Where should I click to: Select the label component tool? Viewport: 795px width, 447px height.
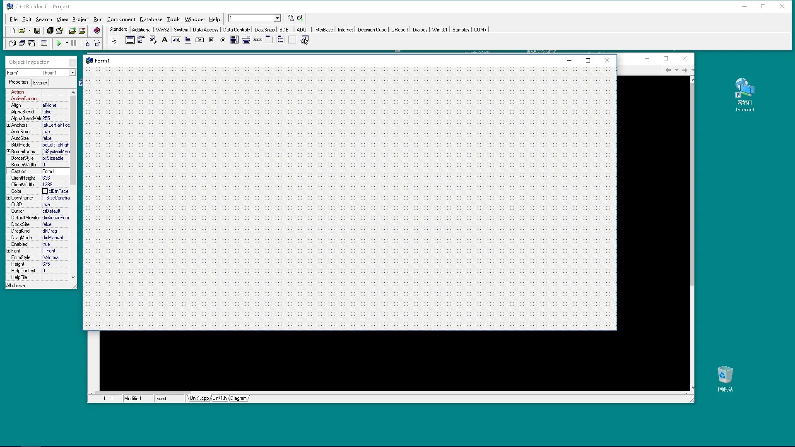tap(164, 40)
